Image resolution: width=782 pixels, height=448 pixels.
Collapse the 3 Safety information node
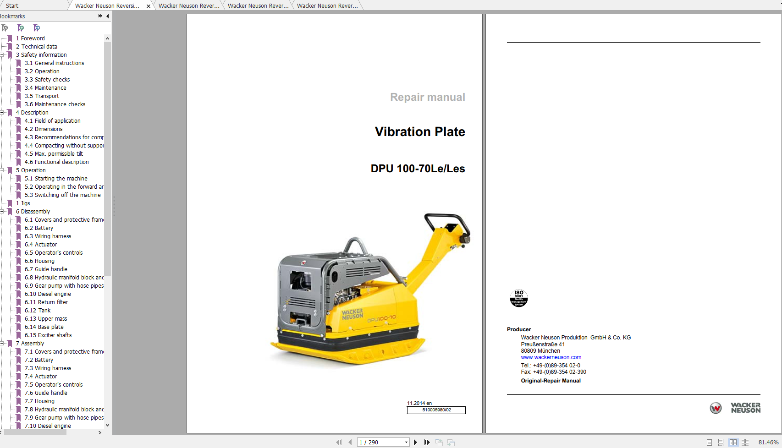(2, 55)
